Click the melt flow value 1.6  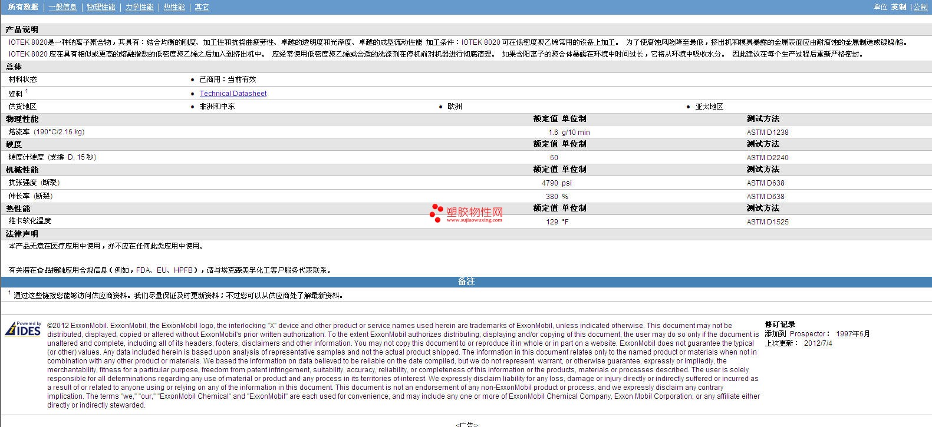coord(553,133)
